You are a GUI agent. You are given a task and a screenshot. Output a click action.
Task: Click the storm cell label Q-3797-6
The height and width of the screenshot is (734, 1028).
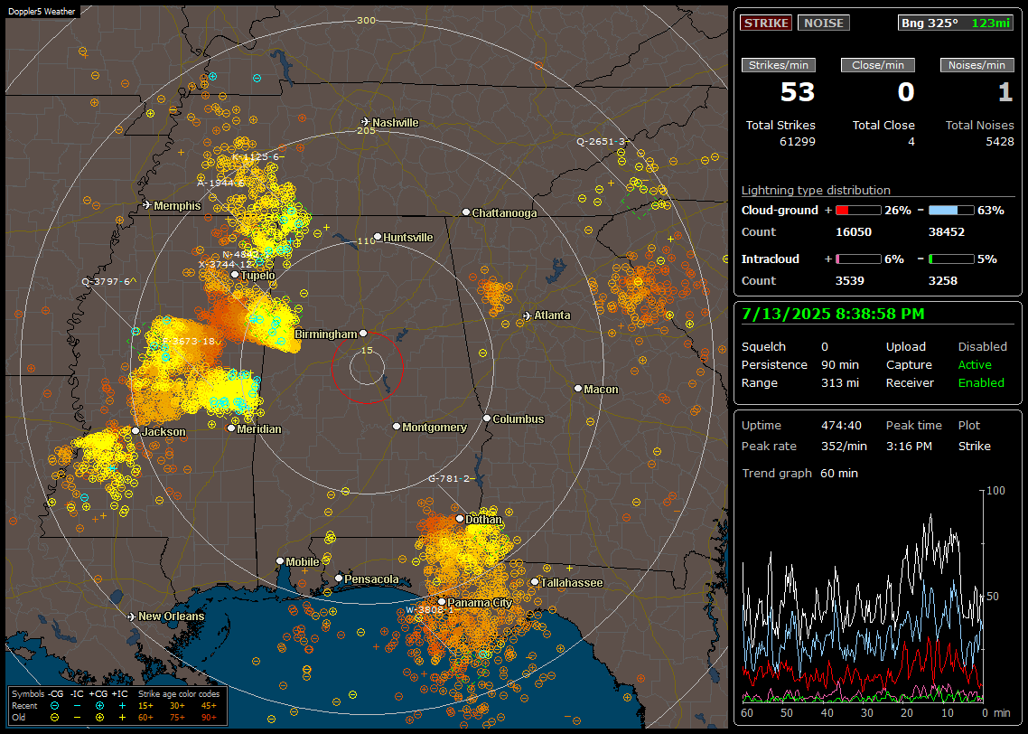click(x=107, y=281)
